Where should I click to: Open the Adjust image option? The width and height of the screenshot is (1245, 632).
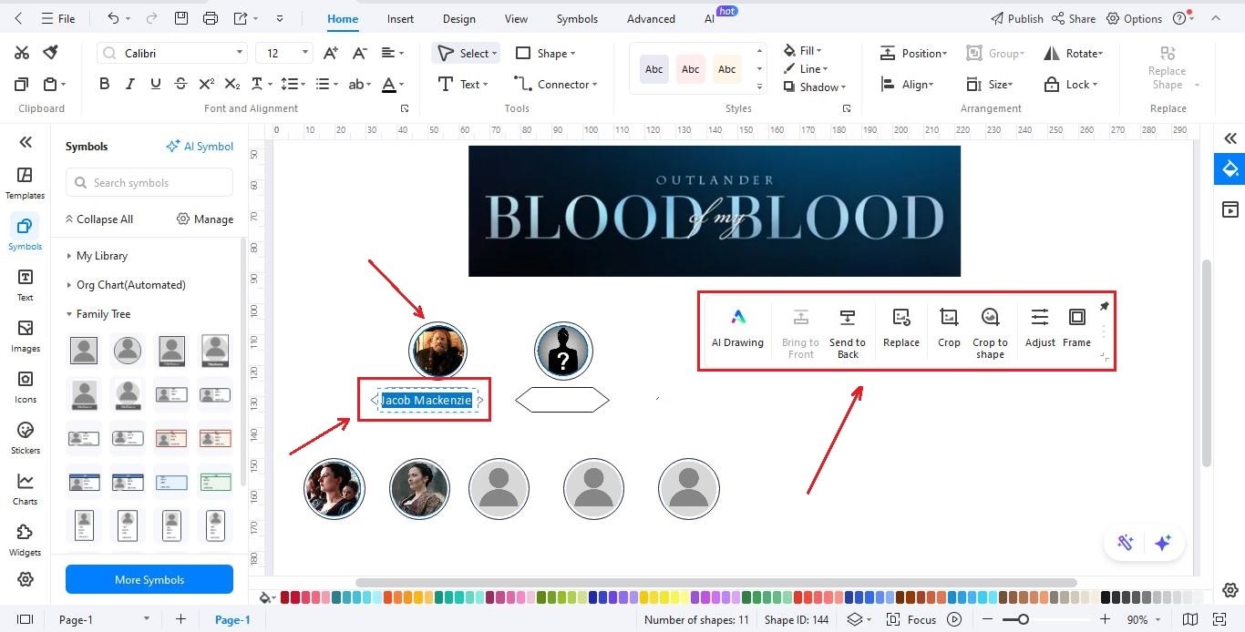click(x=1040, y=329)
